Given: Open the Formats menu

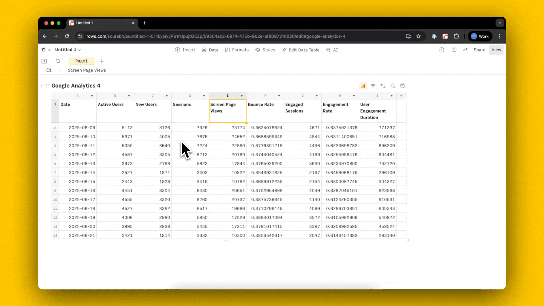Looking at the screenshot, I should pos(237,50).
